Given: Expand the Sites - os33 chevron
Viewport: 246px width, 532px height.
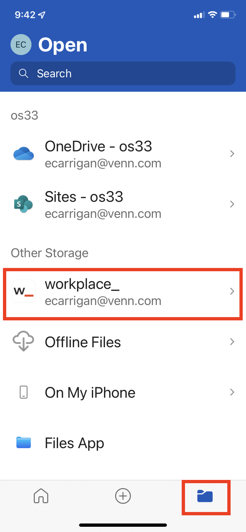Looking at the screenshot, I should point(232,204).
